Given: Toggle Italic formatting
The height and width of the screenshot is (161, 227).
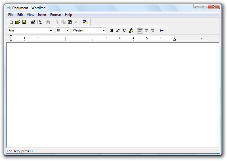Looking at the screenshot, I should tap(118, 31).
